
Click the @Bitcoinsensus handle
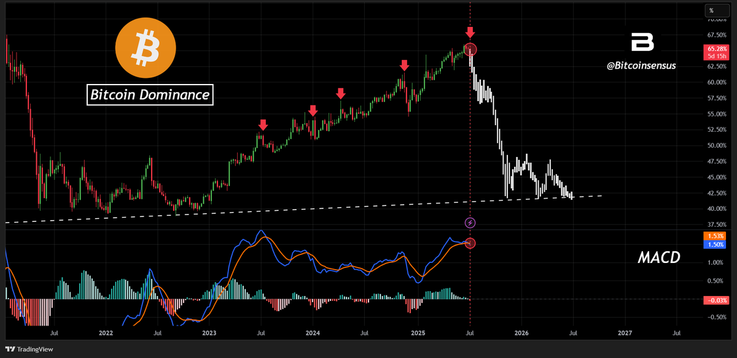(x=641, y=66)
